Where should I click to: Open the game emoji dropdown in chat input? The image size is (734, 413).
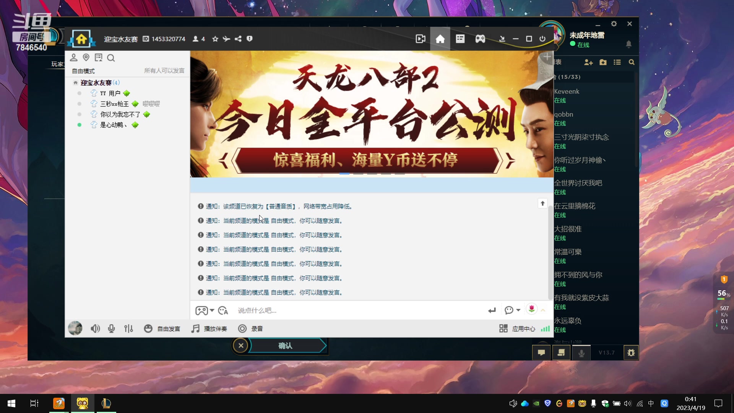pyautogui.click(x=205, y=311)
